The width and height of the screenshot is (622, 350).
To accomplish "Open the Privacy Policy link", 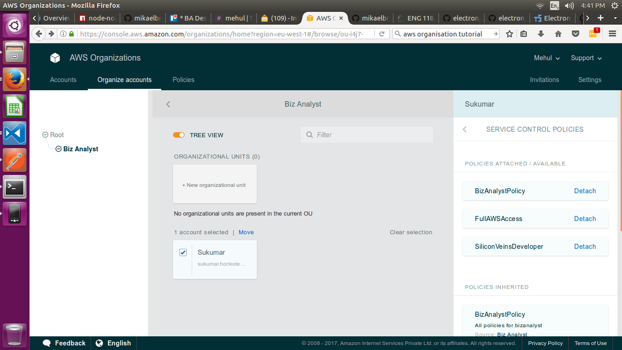I will [x=546, y=343].
